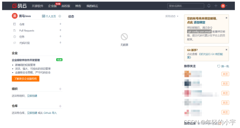Click 了解更多企业版特性 orange button
Viewport: 240px width, 128px height.
pos(26,79)
